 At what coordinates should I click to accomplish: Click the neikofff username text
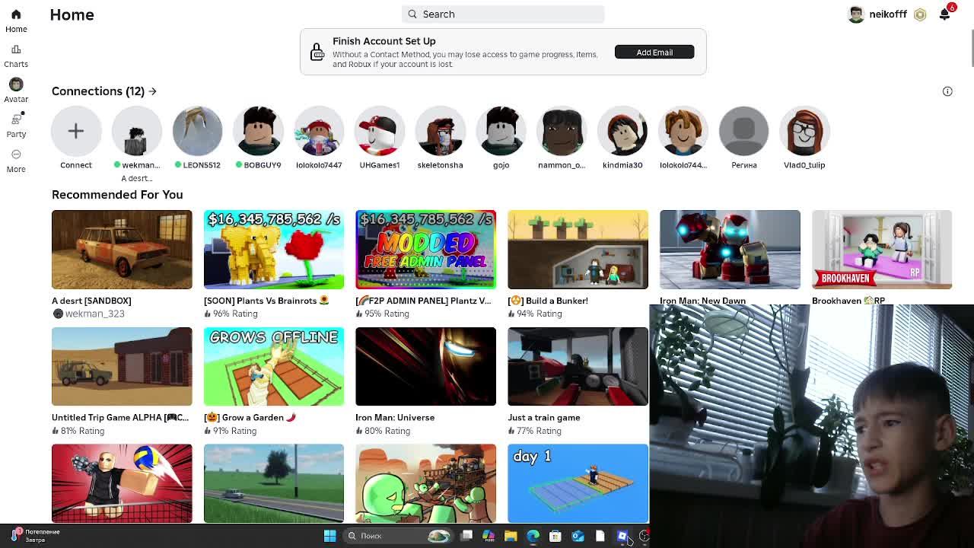coord(888,14)
